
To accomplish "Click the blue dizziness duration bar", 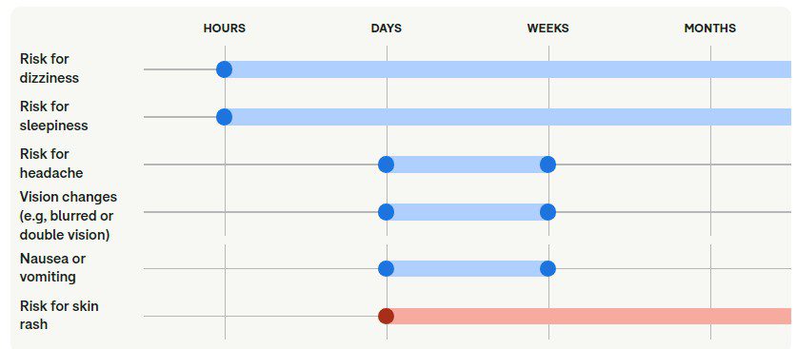I will (x=507, y=69).
